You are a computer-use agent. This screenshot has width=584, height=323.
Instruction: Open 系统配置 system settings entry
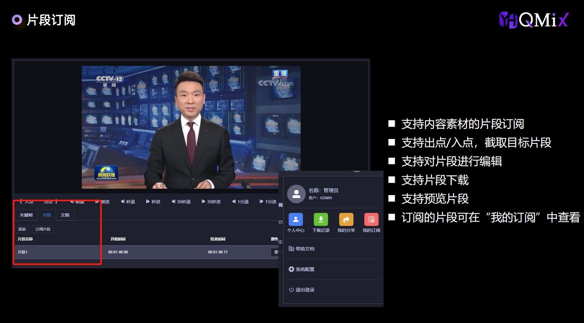click(x=302, y=269)
